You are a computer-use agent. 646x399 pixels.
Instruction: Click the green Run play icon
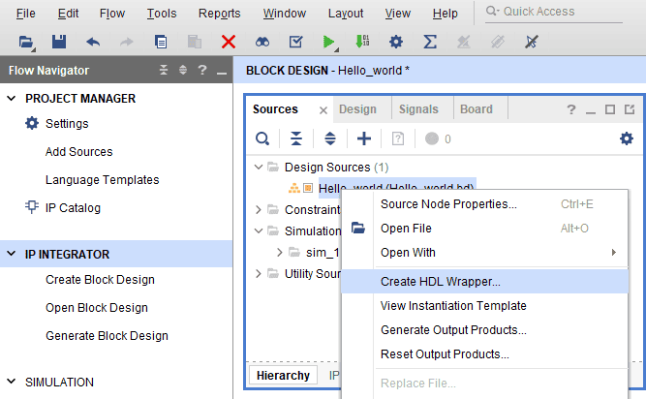pos(329,42)
